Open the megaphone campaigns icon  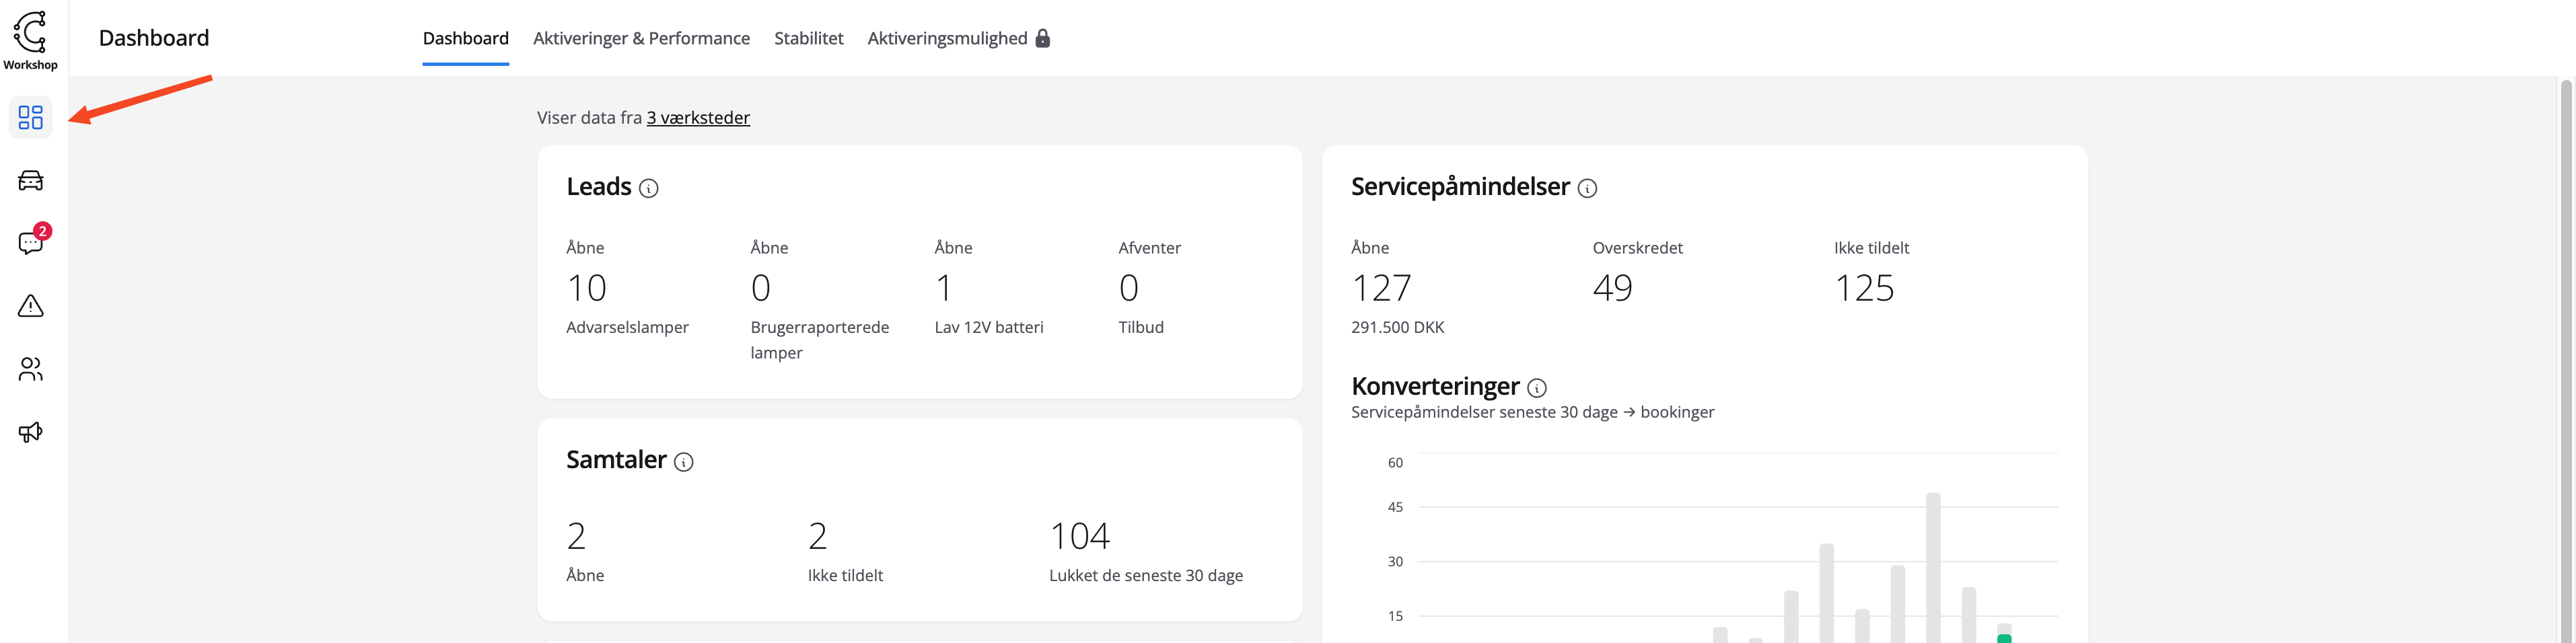tap(31, 432)
